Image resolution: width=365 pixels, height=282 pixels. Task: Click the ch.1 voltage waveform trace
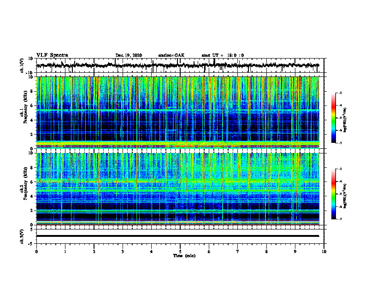(x=178, y=65)
